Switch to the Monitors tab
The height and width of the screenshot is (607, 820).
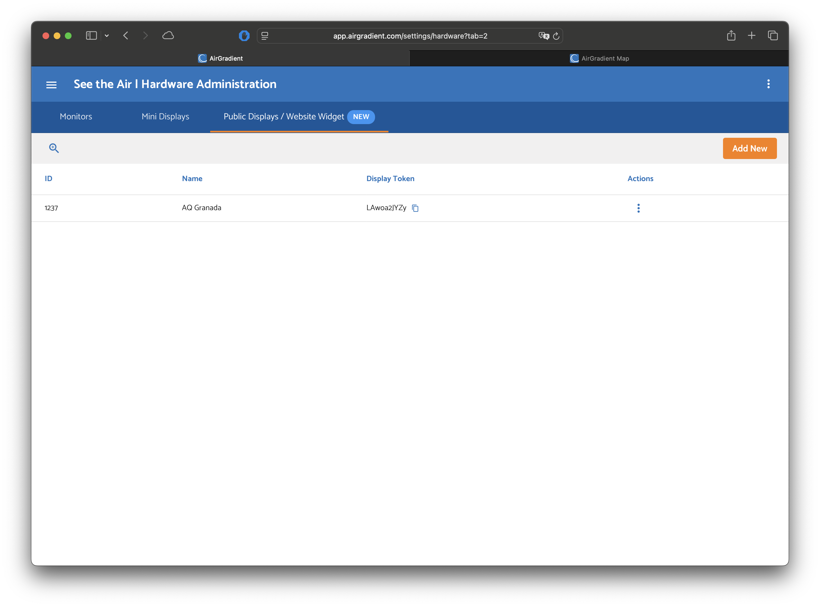(x=76, y=117)
